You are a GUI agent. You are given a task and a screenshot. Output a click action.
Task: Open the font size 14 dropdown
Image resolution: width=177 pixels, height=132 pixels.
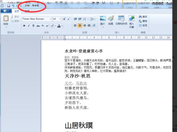click(x=56, y=19)
